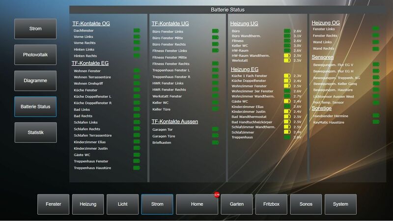Open the Photovoltaik page in the sidebar
Viewport: 393px width, 221px height.
pyautogui.click(x=35, y=55)
